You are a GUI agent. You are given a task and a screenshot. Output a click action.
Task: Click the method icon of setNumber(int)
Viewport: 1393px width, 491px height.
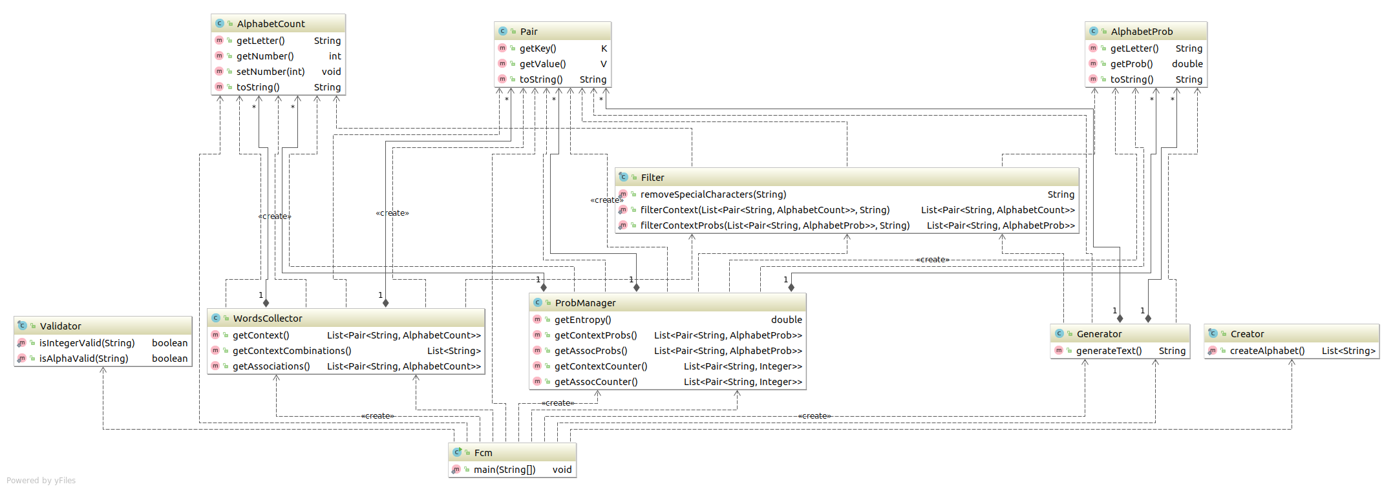219,71
